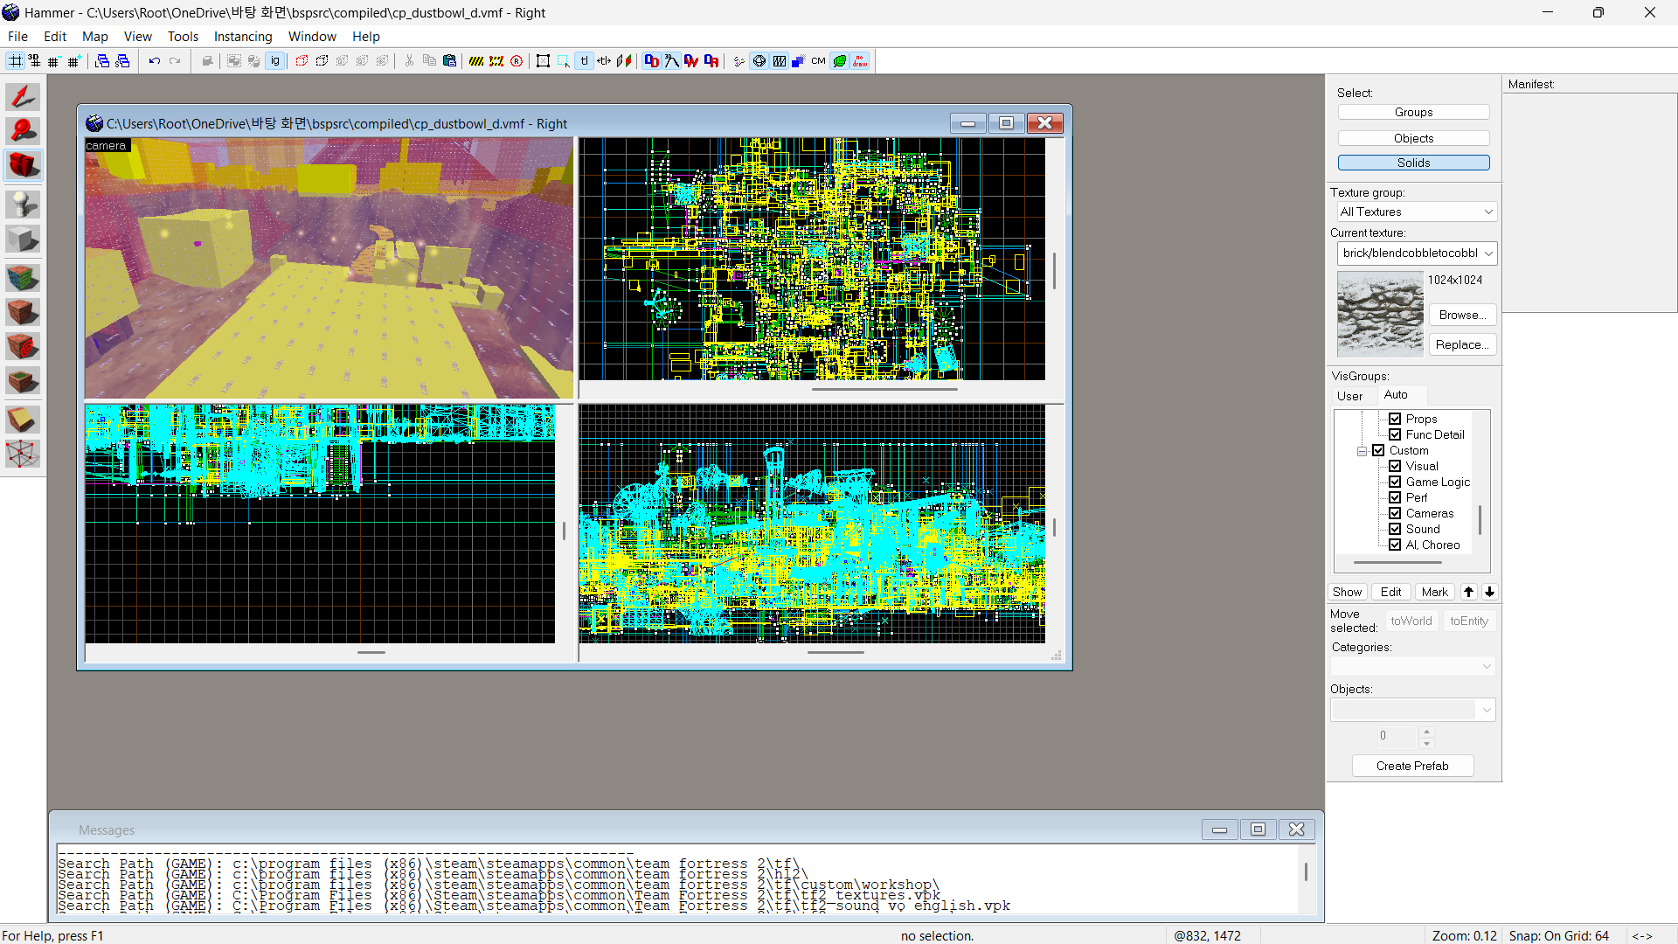Click the CM collision model icon
The width and height of the screenshot is (1678, 944).
(818, 61)
